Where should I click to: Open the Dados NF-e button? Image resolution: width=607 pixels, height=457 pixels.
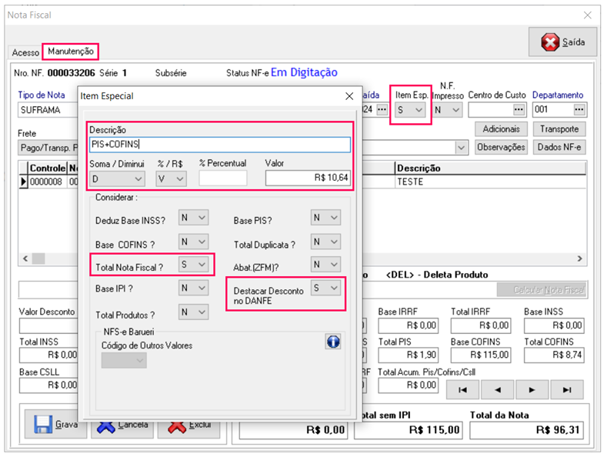tap(559, 147)
